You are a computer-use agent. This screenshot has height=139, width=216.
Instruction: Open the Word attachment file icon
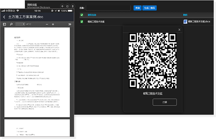185,21
